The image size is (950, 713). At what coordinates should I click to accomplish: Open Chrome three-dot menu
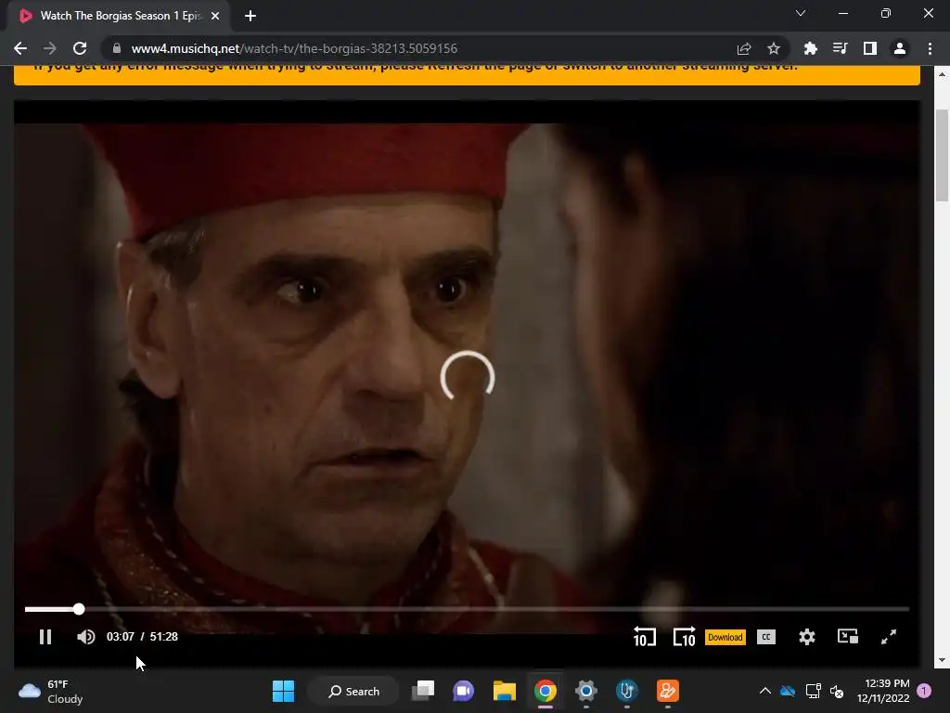930,48
